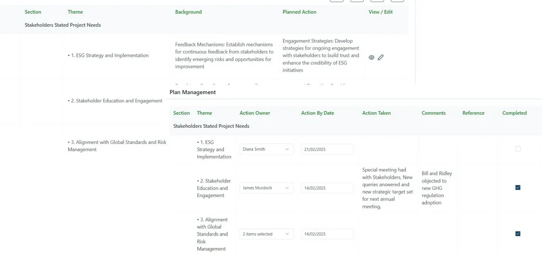Click the Feedback Mechanisms background text
This screenshot has height=255, width=542.
point(224,56)
